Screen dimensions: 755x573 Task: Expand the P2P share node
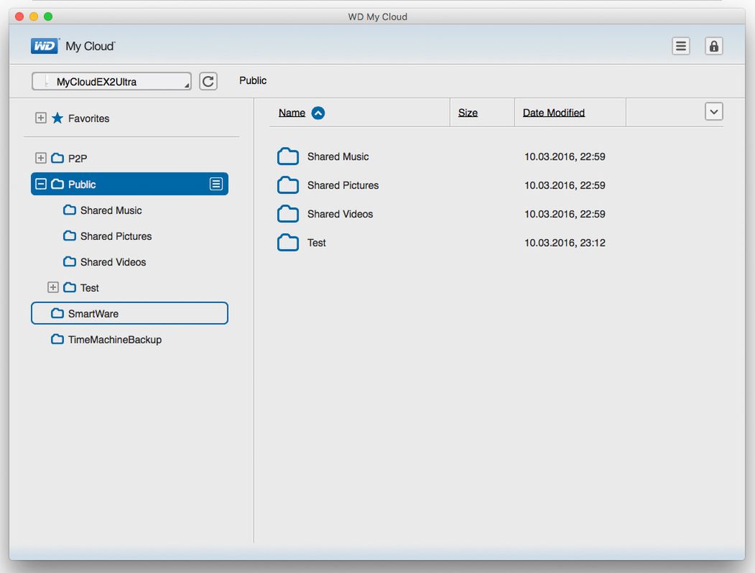coord(40,158)
